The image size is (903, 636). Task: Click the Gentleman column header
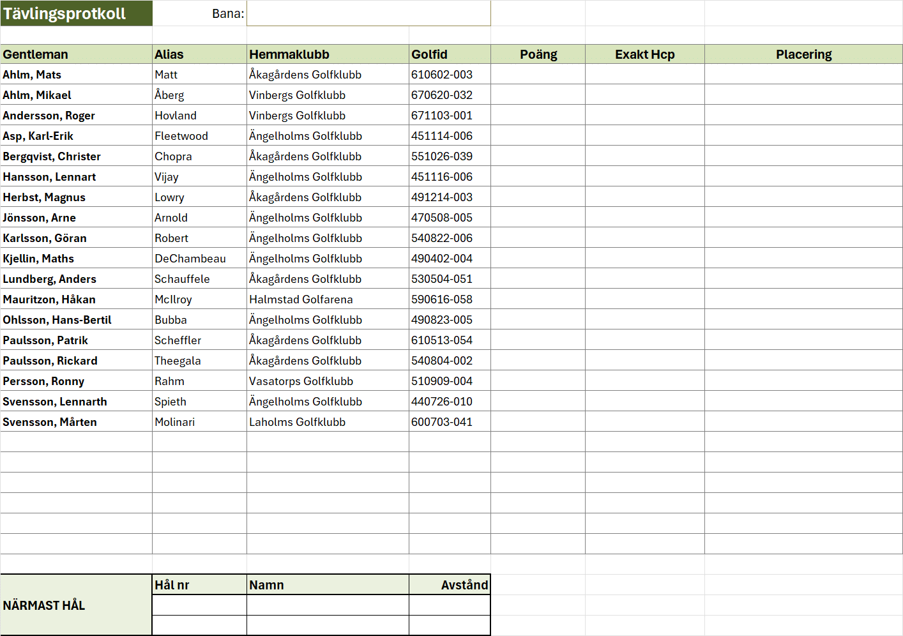[76, 54]
